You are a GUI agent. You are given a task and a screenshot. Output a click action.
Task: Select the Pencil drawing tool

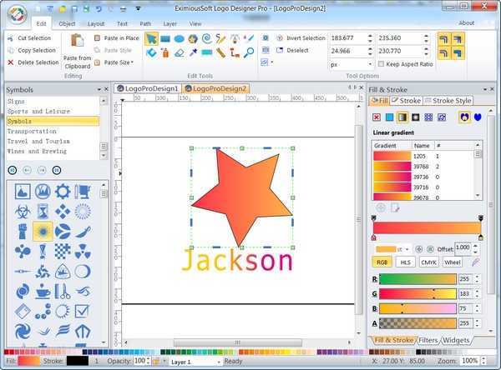220,39
